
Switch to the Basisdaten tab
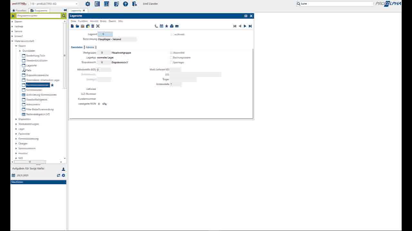(x=77, y=47)
